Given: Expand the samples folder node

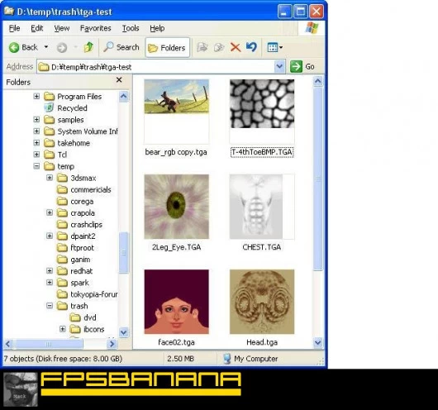Looking at the screenshot, I should pos(36,120).
